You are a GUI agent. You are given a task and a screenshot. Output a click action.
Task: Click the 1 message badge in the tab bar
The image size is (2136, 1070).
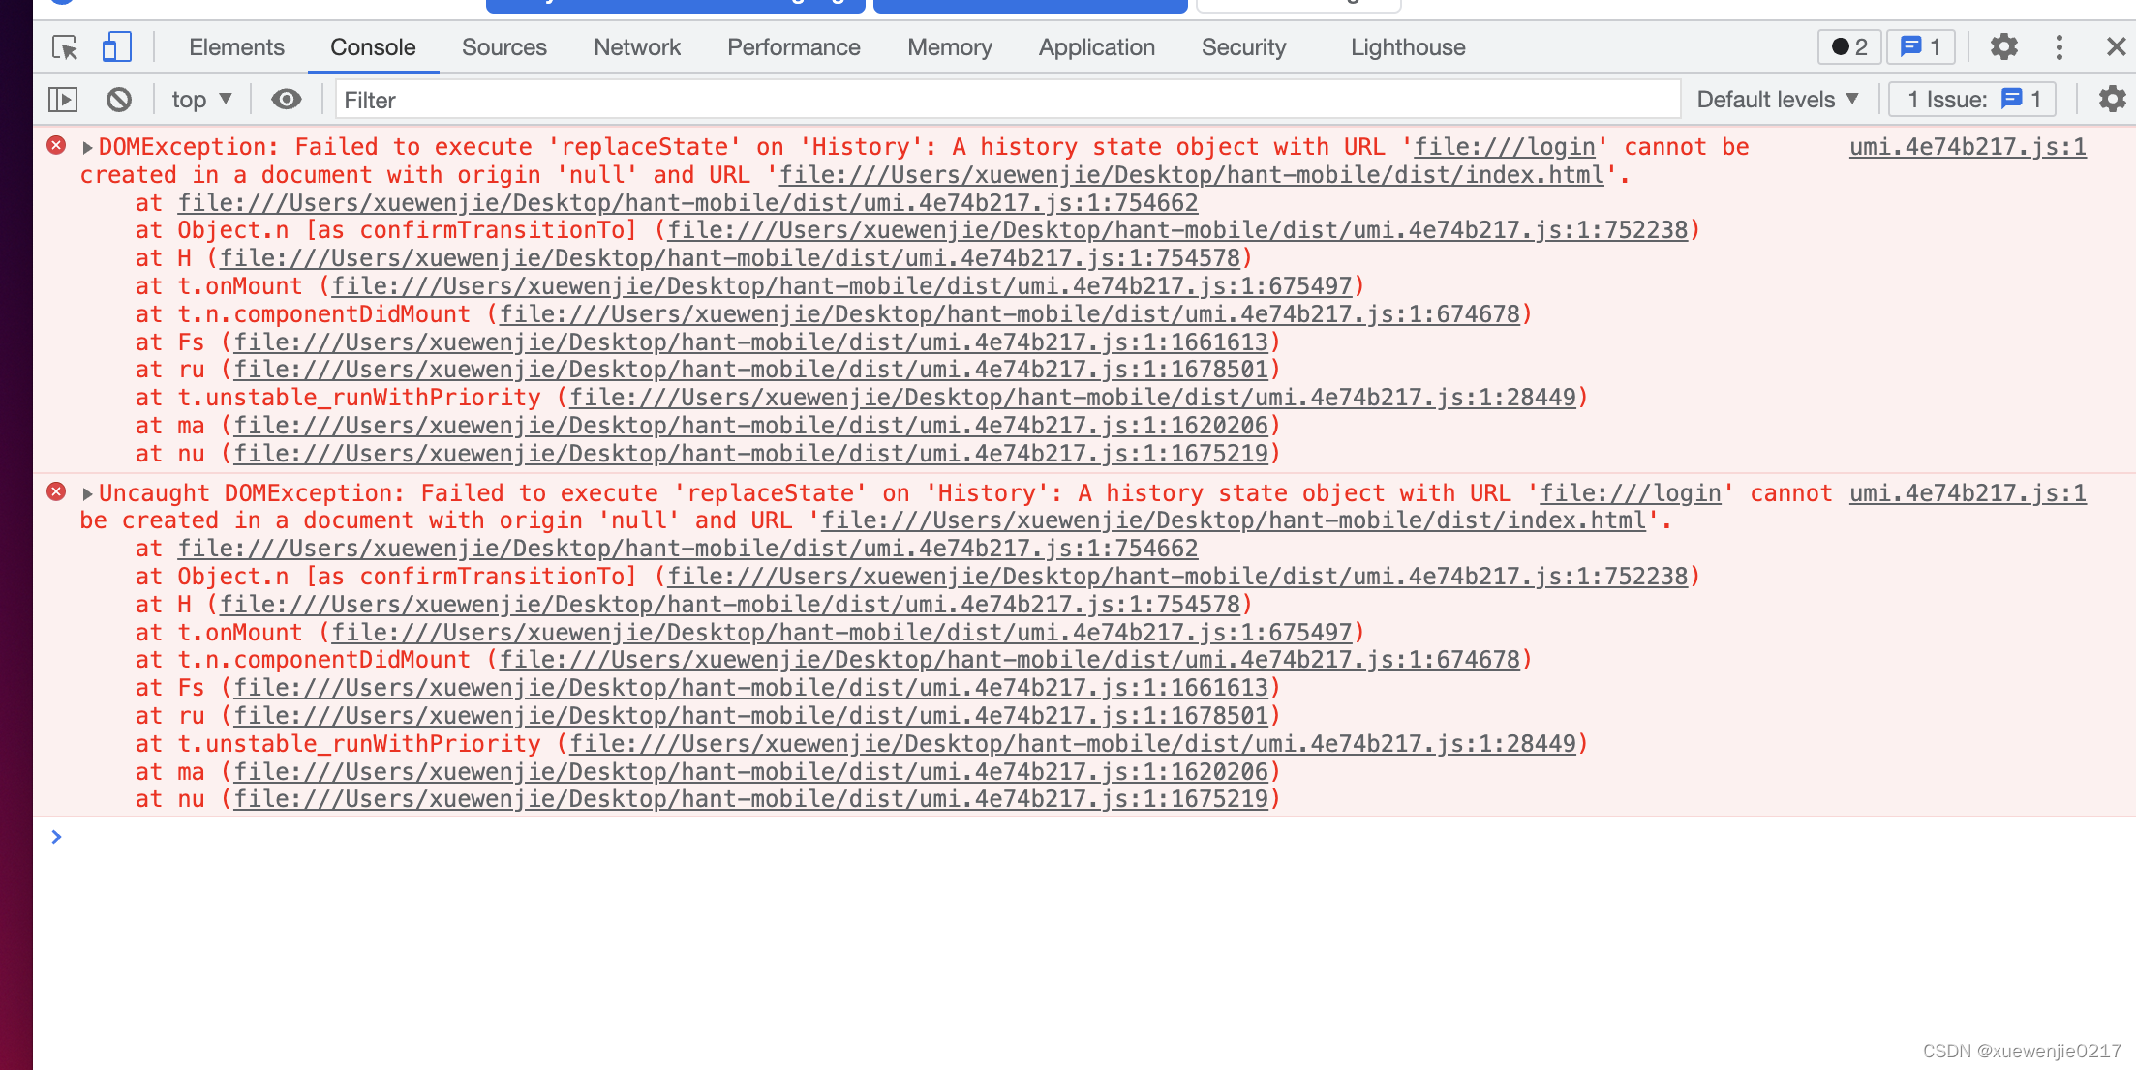pos(1920,47)
